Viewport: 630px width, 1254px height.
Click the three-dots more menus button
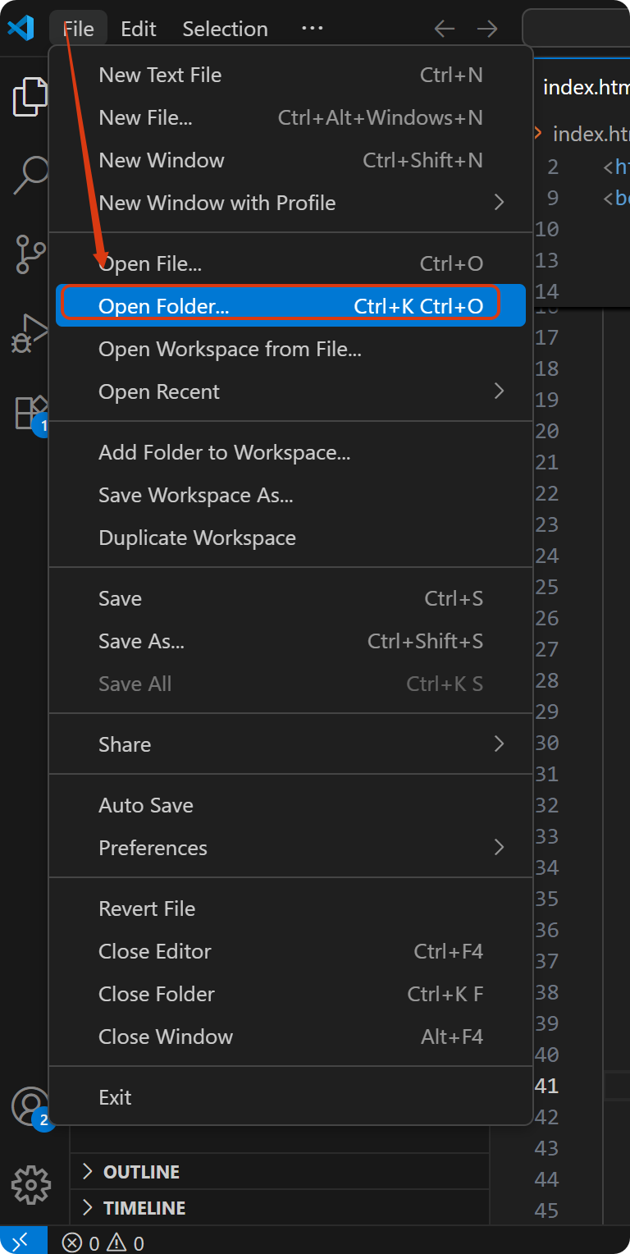point(313,29)
